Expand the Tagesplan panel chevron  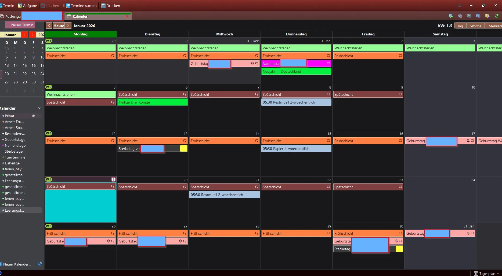click(x=498, y=274)
